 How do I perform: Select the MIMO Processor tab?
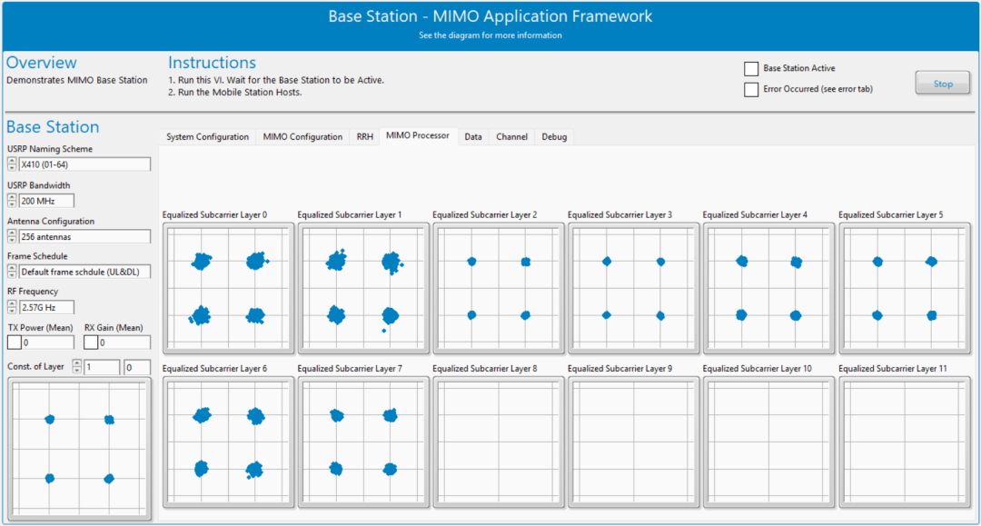point(418,135)
